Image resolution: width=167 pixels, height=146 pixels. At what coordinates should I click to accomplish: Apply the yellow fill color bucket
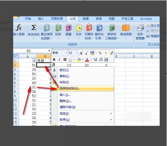click(x=79, y=60)
